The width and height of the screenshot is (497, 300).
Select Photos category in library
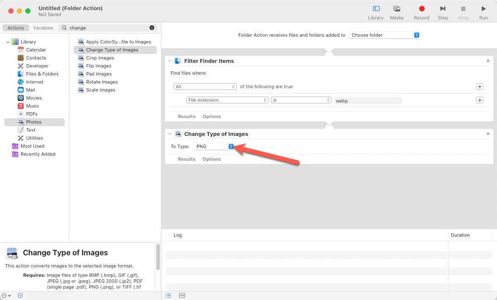coord(34,122)
